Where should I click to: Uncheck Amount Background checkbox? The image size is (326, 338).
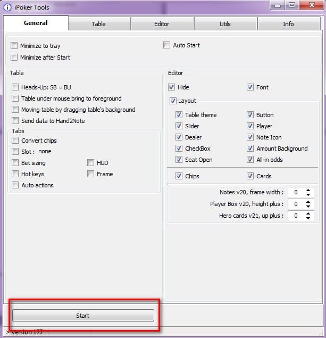click(x=250, y=149)
